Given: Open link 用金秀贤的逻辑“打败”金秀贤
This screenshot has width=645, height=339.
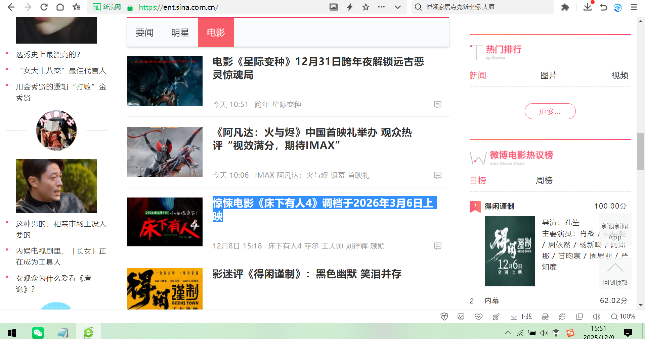Looking at the screenshot, I should pyautogui.click(x=61, y=92).
